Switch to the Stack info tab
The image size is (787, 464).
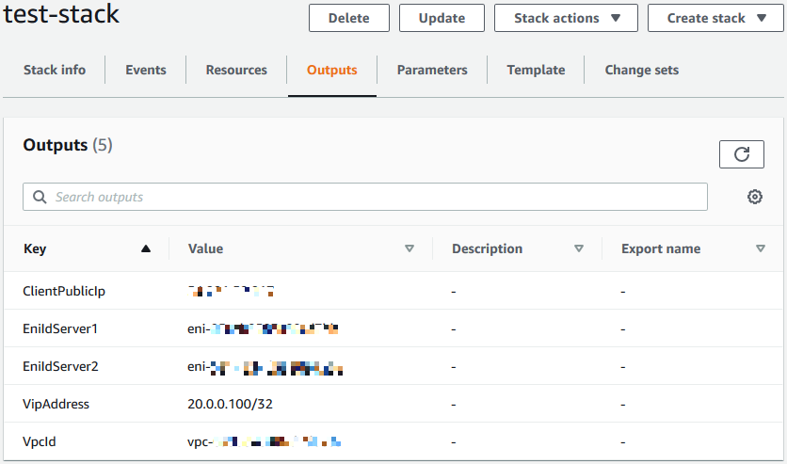[x=55, y=70]
